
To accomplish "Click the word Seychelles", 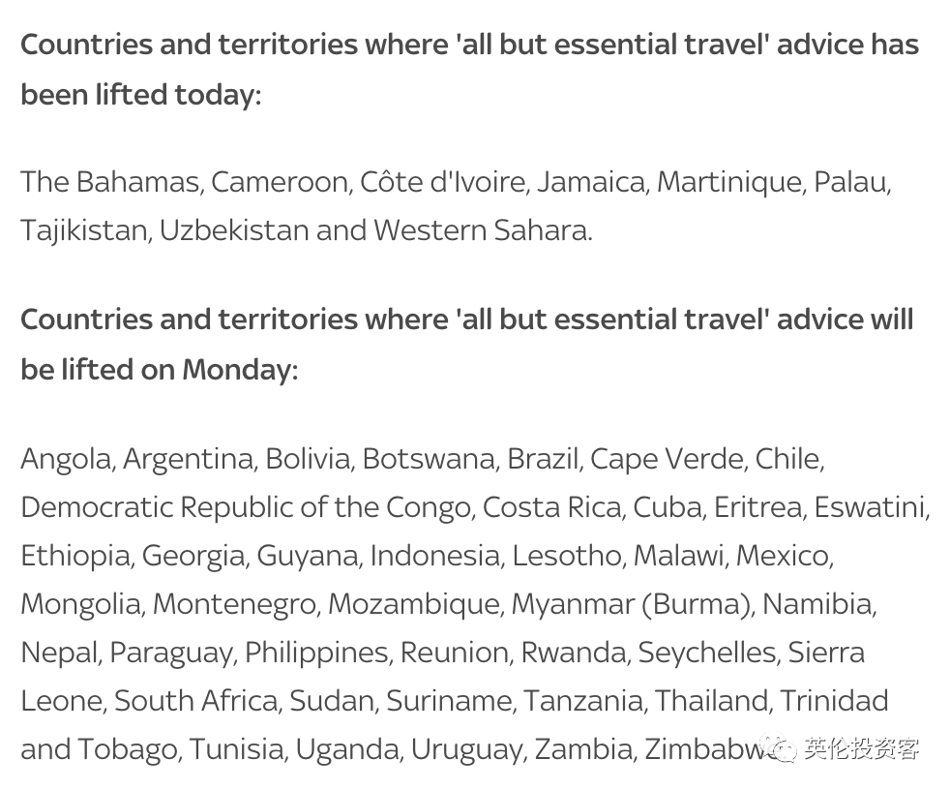I will tap(706, 653).
